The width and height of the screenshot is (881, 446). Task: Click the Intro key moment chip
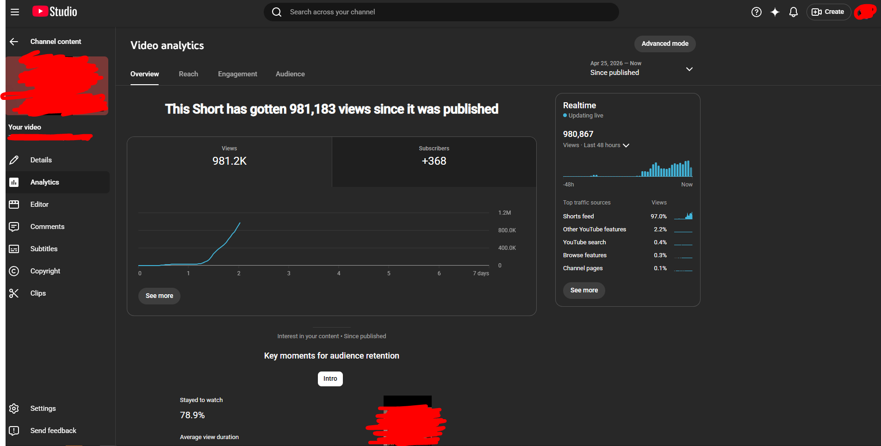click(330, 379)
